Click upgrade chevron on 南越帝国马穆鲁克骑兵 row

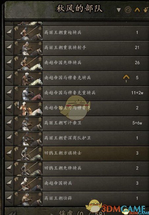tap(126, 77)
